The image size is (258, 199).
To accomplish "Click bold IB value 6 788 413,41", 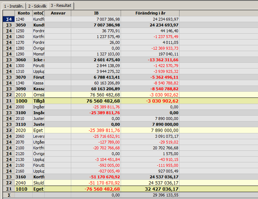I will tap(107, 77).
